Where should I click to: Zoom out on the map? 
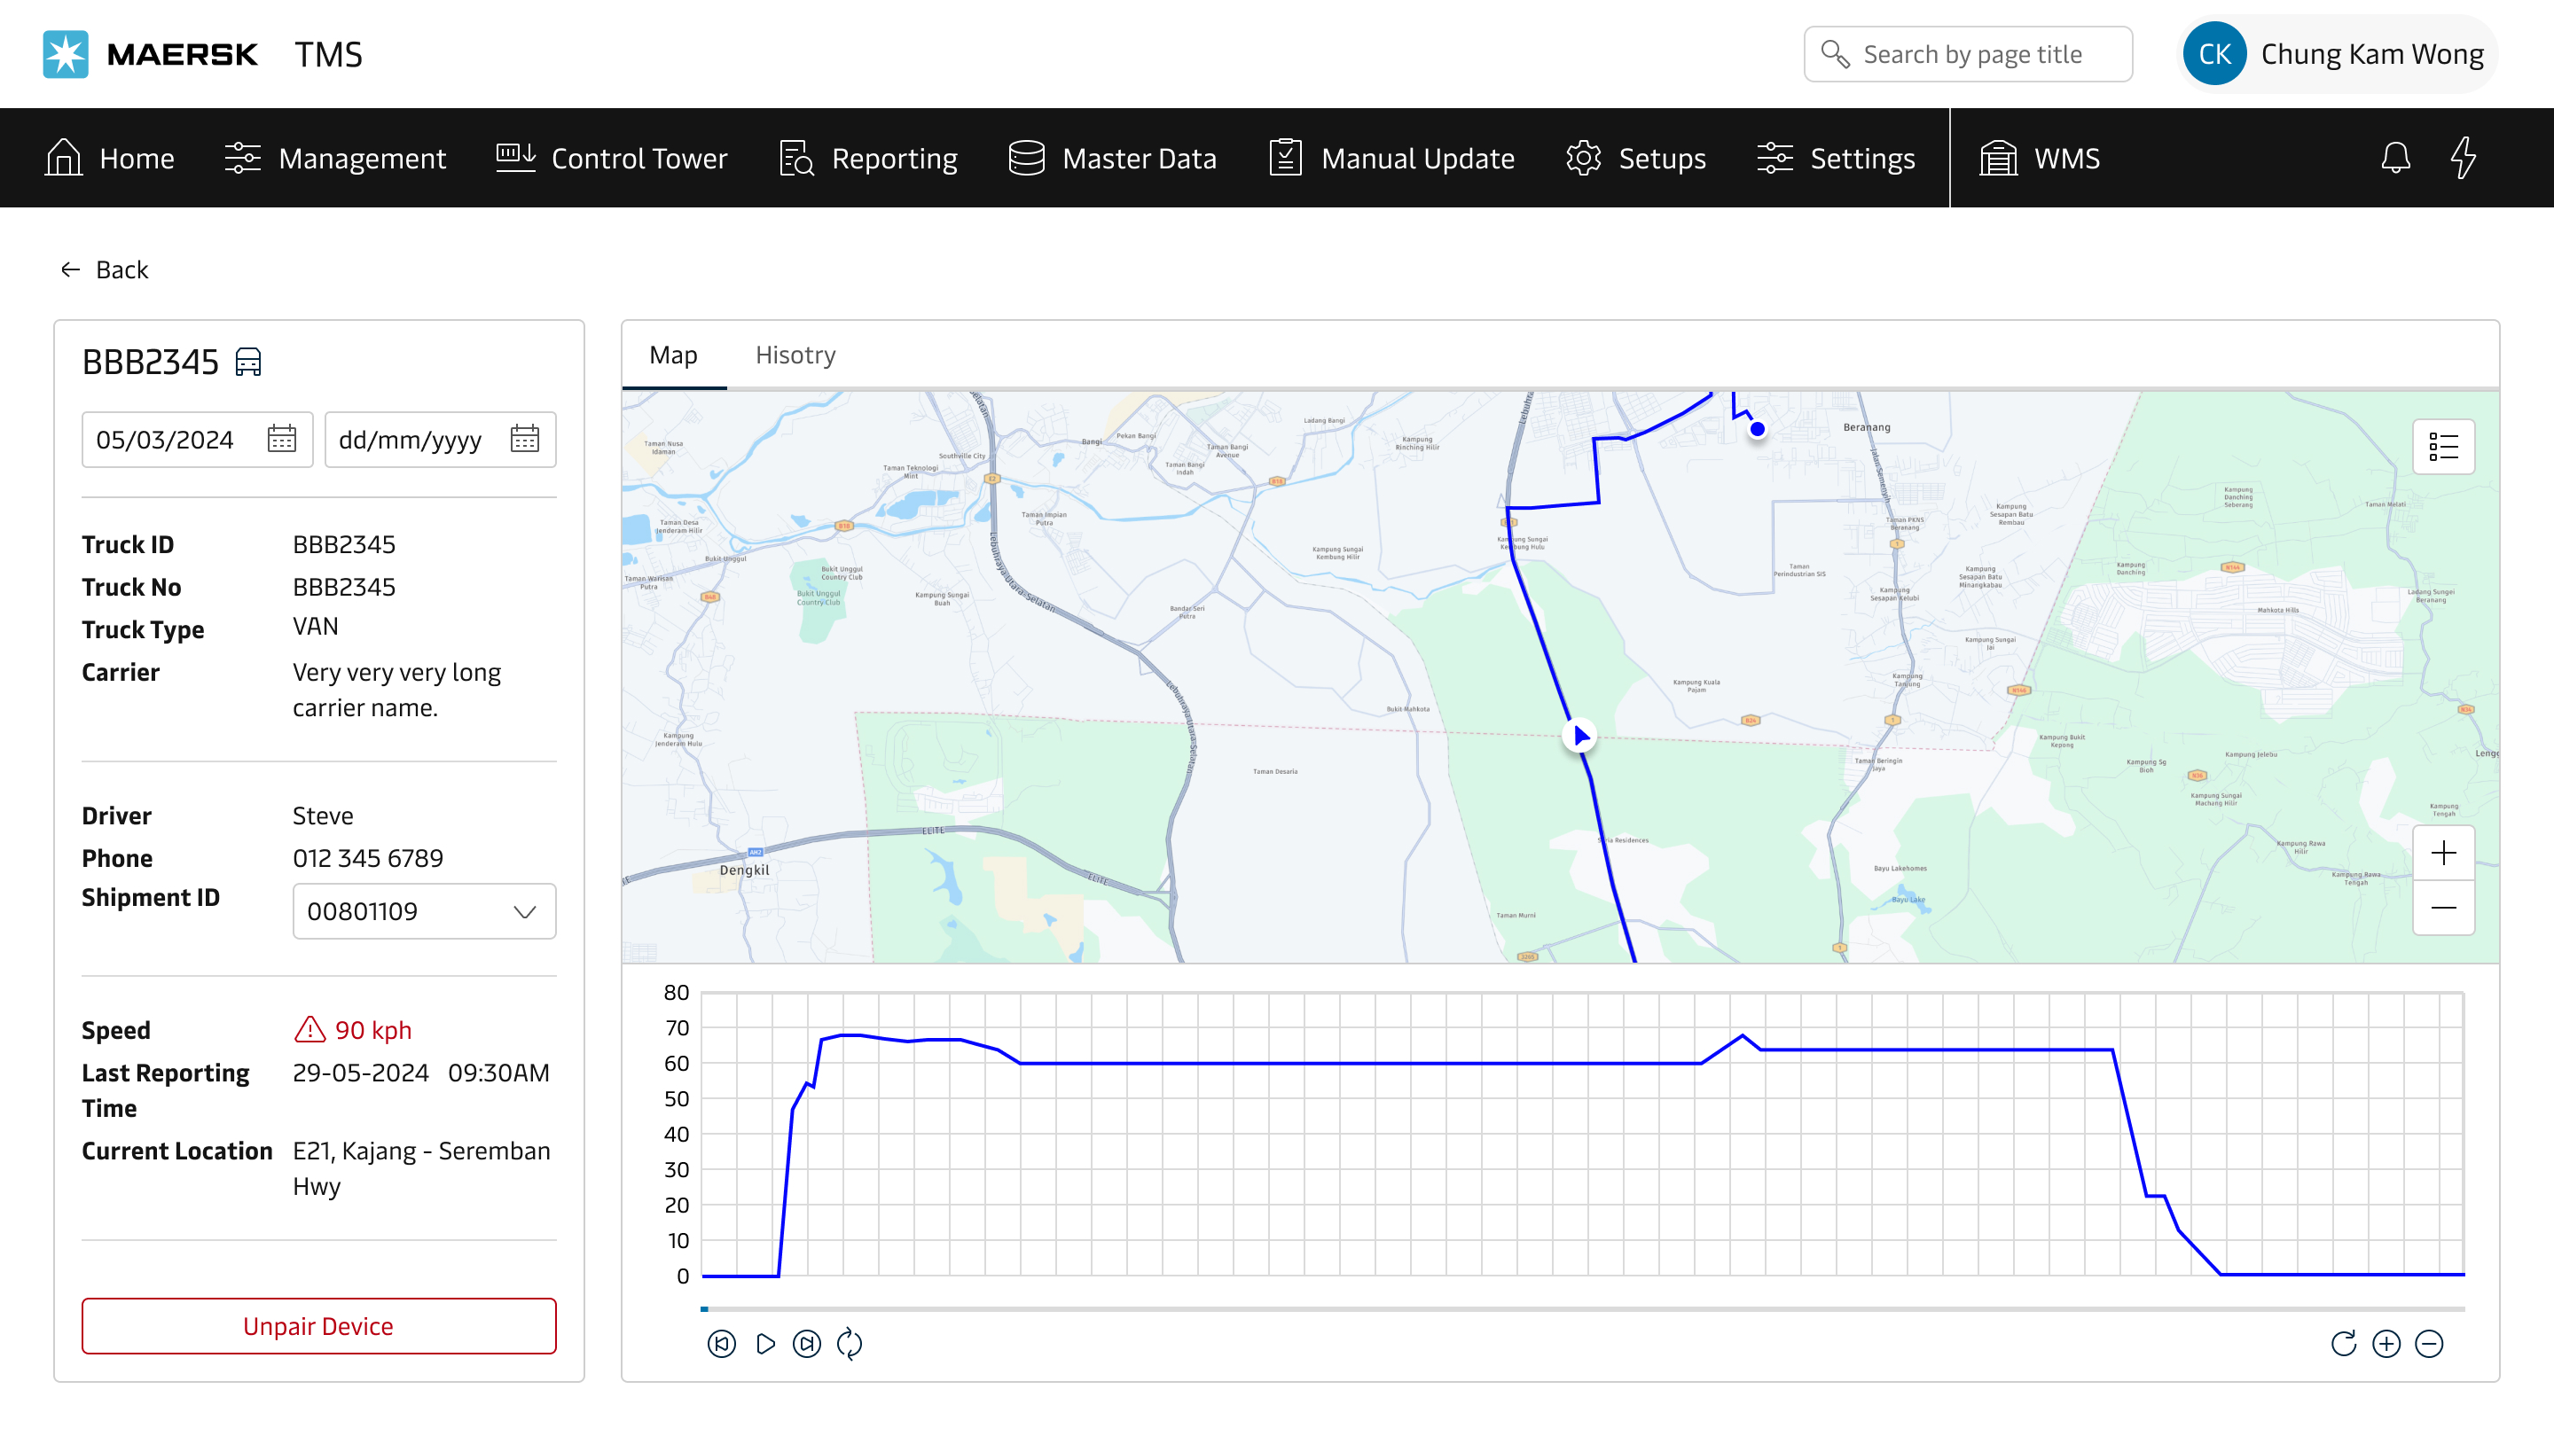click(2442, 907)
